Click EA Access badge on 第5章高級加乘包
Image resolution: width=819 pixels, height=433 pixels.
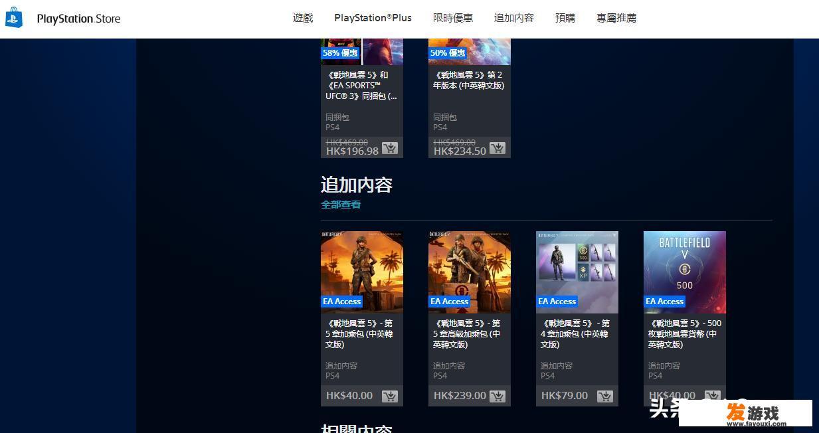click(449, 302)
